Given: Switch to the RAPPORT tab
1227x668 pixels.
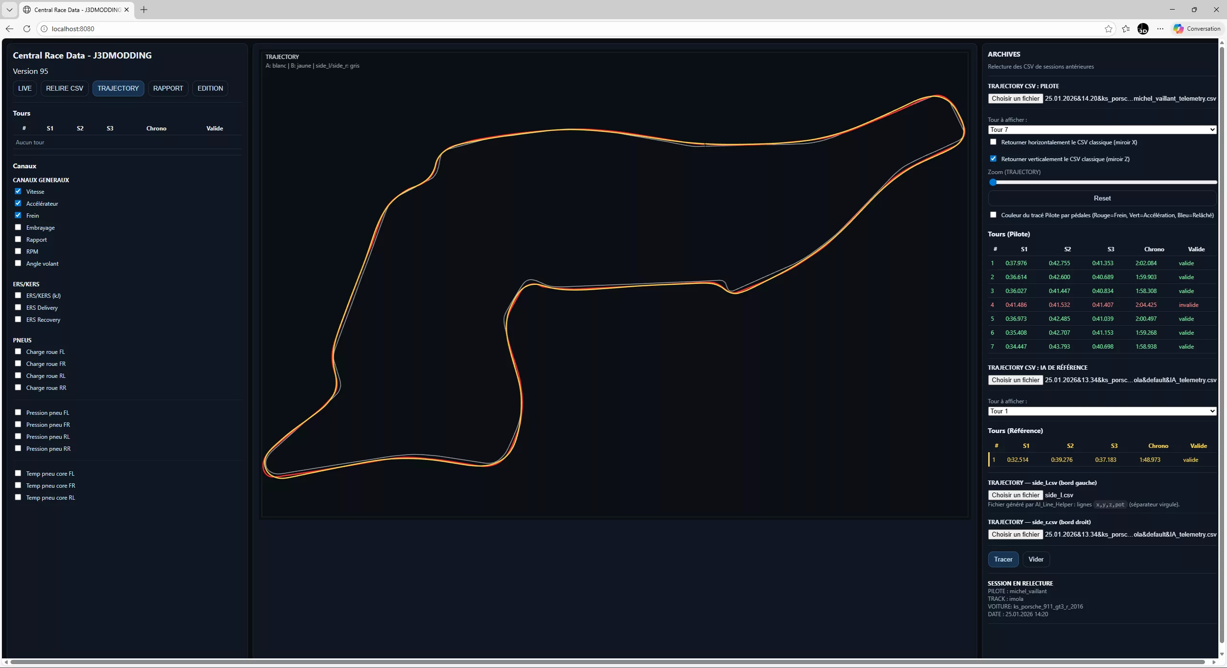Looking at the screenshot, I should 168,88.
